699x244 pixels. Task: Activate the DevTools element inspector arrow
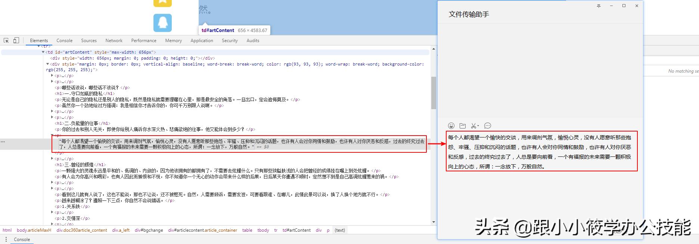click(x=6, y=40)
